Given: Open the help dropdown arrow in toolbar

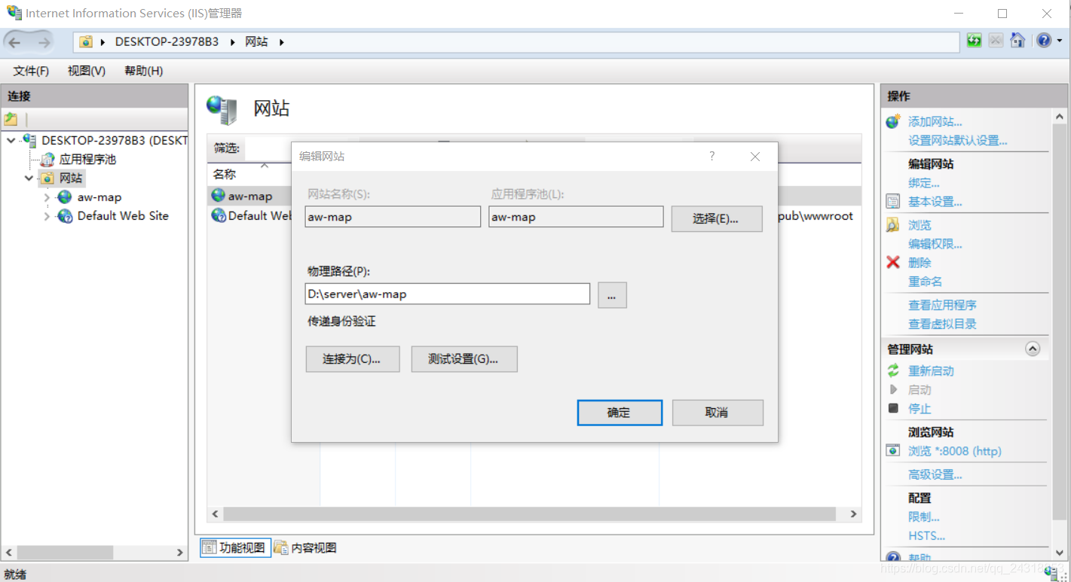Looking at the screenshot, I should tap(1058, 41).
